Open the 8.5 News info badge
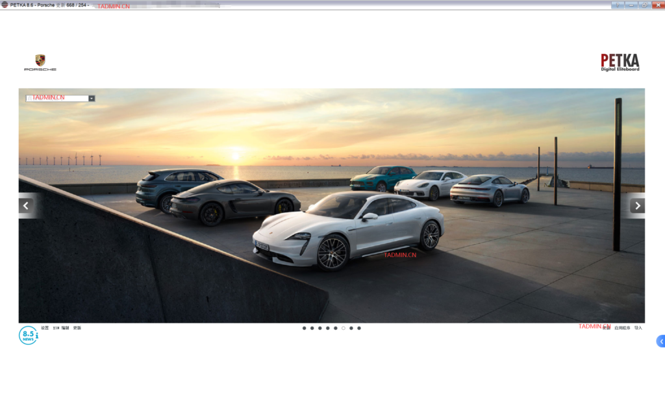This screenshot has width=665, height=400. point(28,335)
